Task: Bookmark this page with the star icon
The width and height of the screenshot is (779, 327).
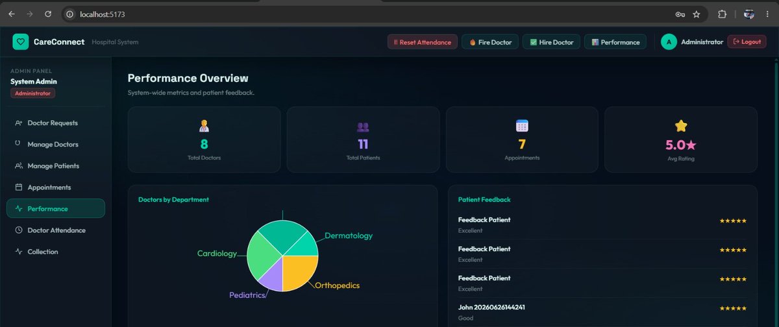Action: [x=697, y=14]
